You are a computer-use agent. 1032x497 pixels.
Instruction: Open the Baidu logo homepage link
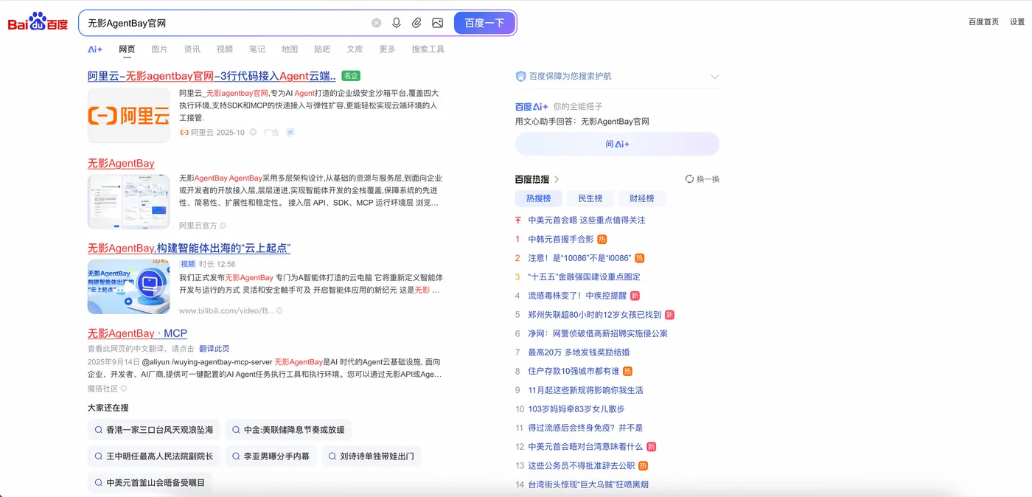point(38,23)
